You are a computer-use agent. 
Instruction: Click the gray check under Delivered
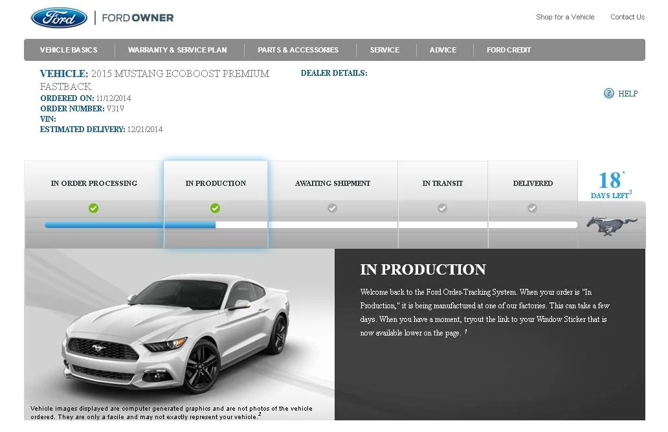tap(532, 208)
